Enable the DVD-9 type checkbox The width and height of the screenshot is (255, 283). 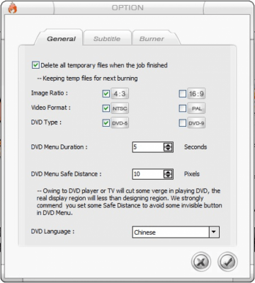tap(183, 123)
